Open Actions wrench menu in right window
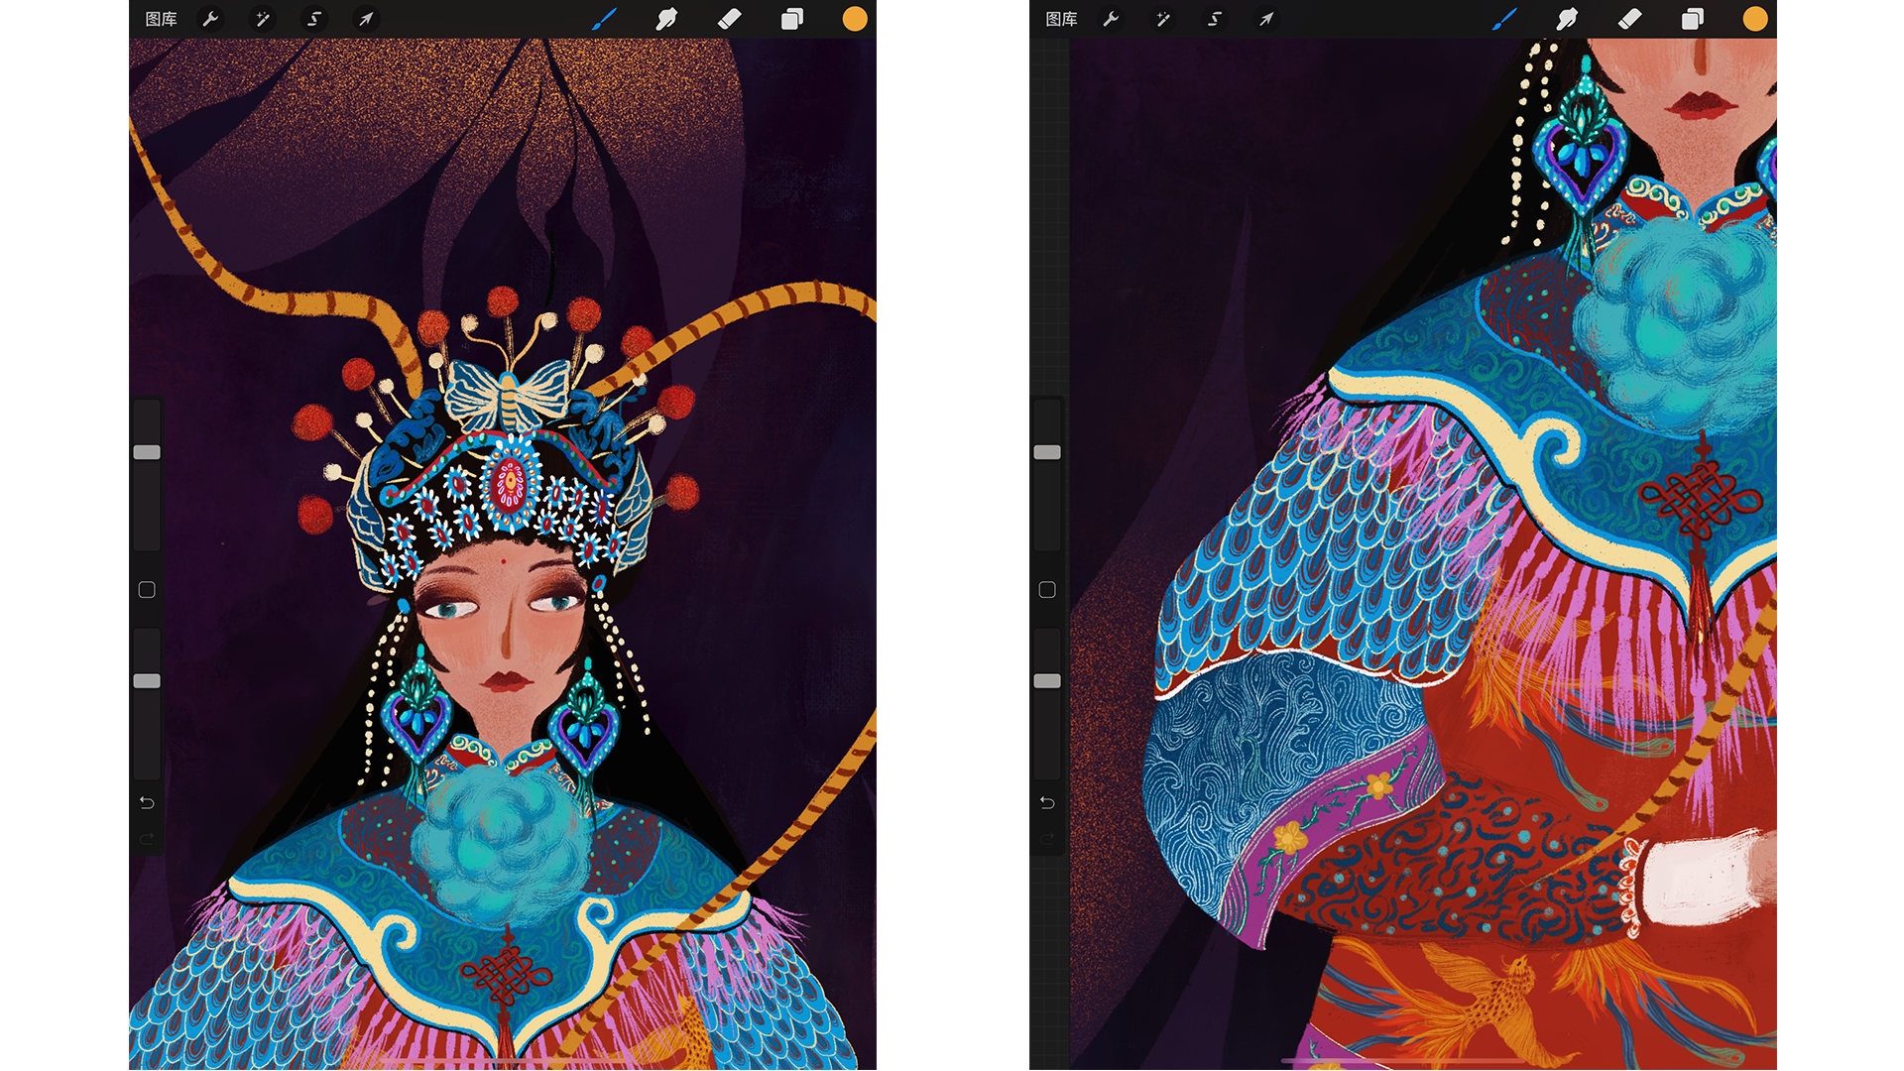Viewport: 1904px width, 1071px height. tap(1111, 19)
